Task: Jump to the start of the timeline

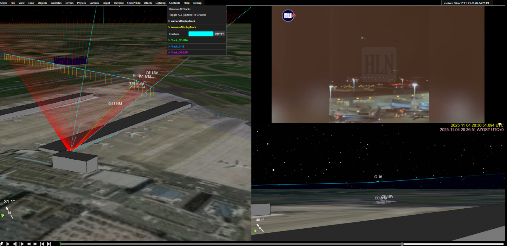Action: click(x=42, y=244)
